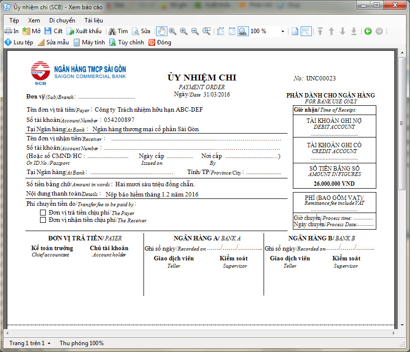This screenshot has height=352, width=410.
Task: Click the account number '054200897'
Action: (x=119, y=120)
